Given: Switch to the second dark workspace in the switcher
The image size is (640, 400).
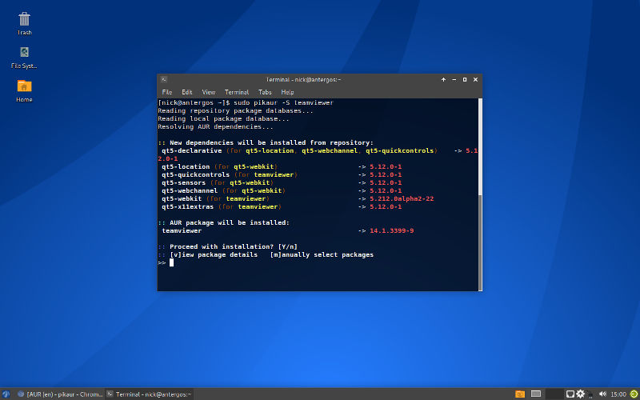Looking at the screenshot, I should [554, 394].
